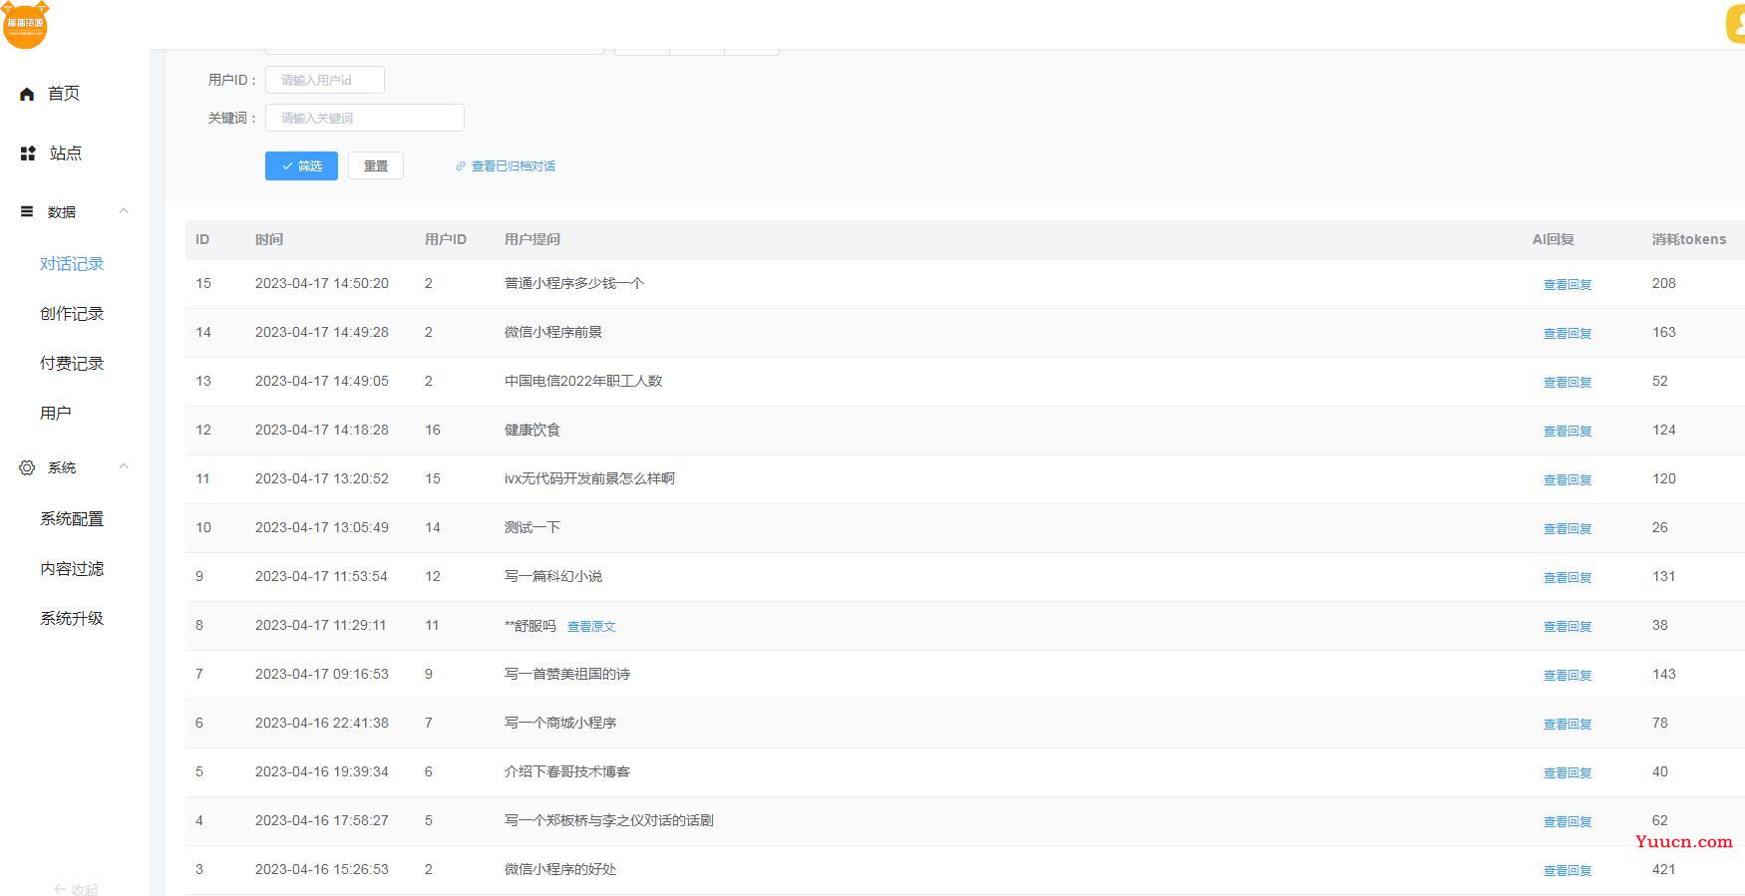
Task: Click timestamp 2023-04-16 22:41:38
Action: (x=322, y=723)
